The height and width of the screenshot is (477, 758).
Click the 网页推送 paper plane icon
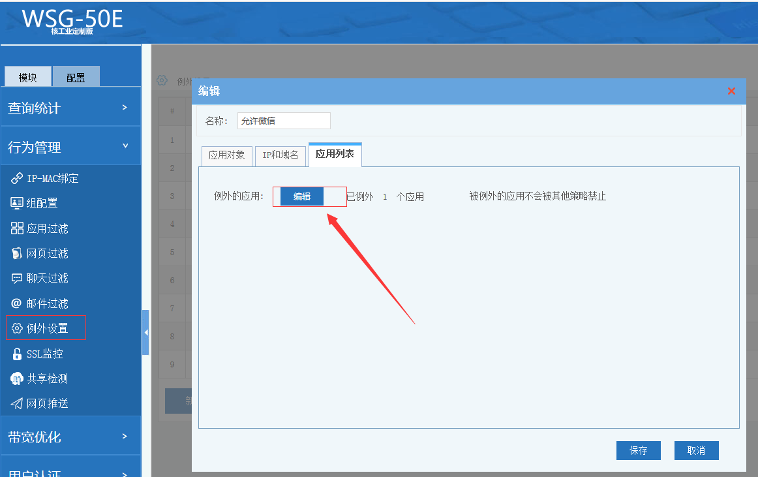pos(17,403)
